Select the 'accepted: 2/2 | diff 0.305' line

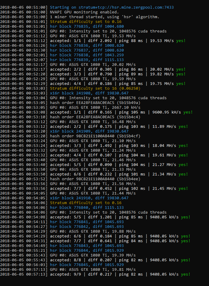click(93, 69)
